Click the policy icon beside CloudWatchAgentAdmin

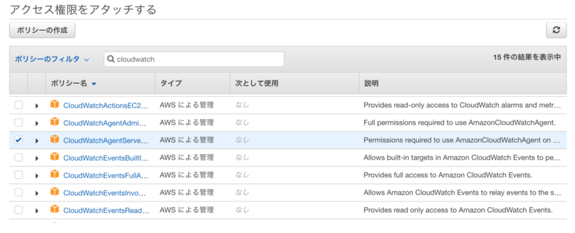(x=55, y=122)
